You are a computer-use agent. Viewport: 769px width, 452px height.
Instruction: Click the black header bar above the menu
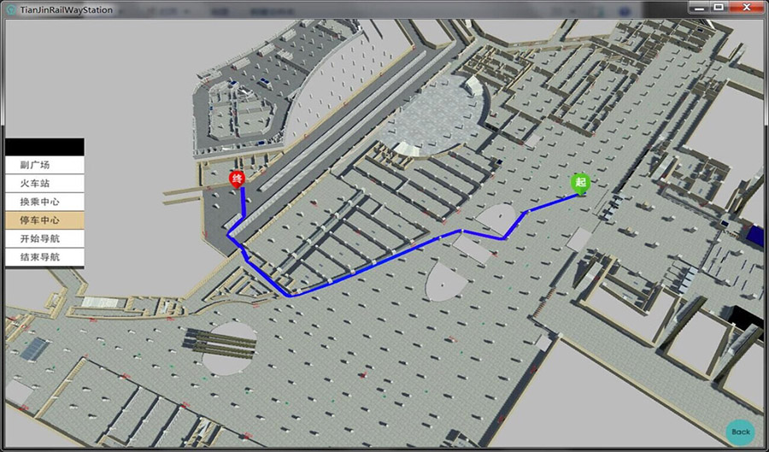44,147
